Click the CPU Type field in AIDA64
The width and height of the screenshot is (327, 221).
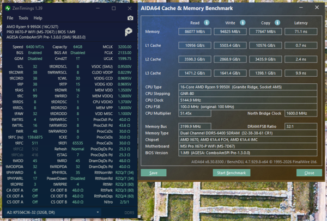[x=248, y=87]
